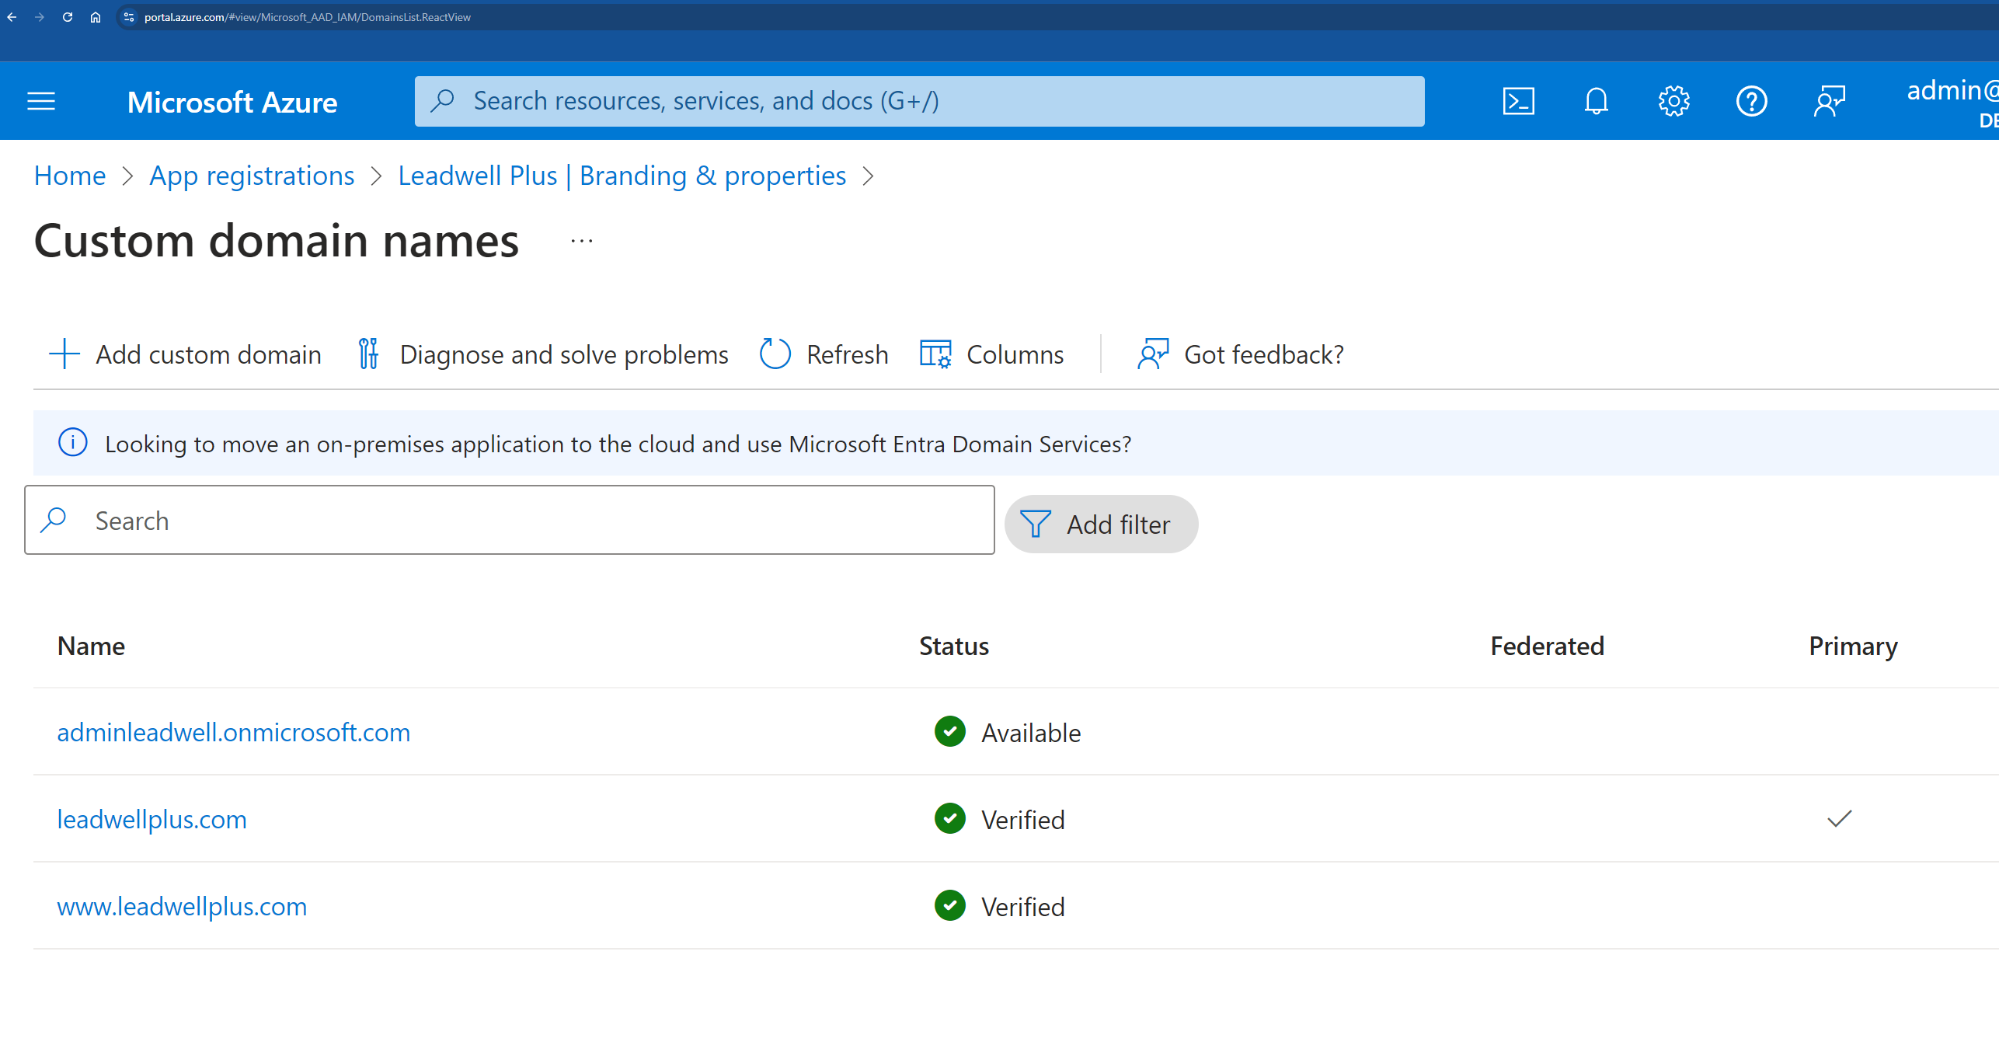Viewport: 1999px width, 1063px height.
Task: Reload the page with browser refresh icon
Action: point(68,17)
